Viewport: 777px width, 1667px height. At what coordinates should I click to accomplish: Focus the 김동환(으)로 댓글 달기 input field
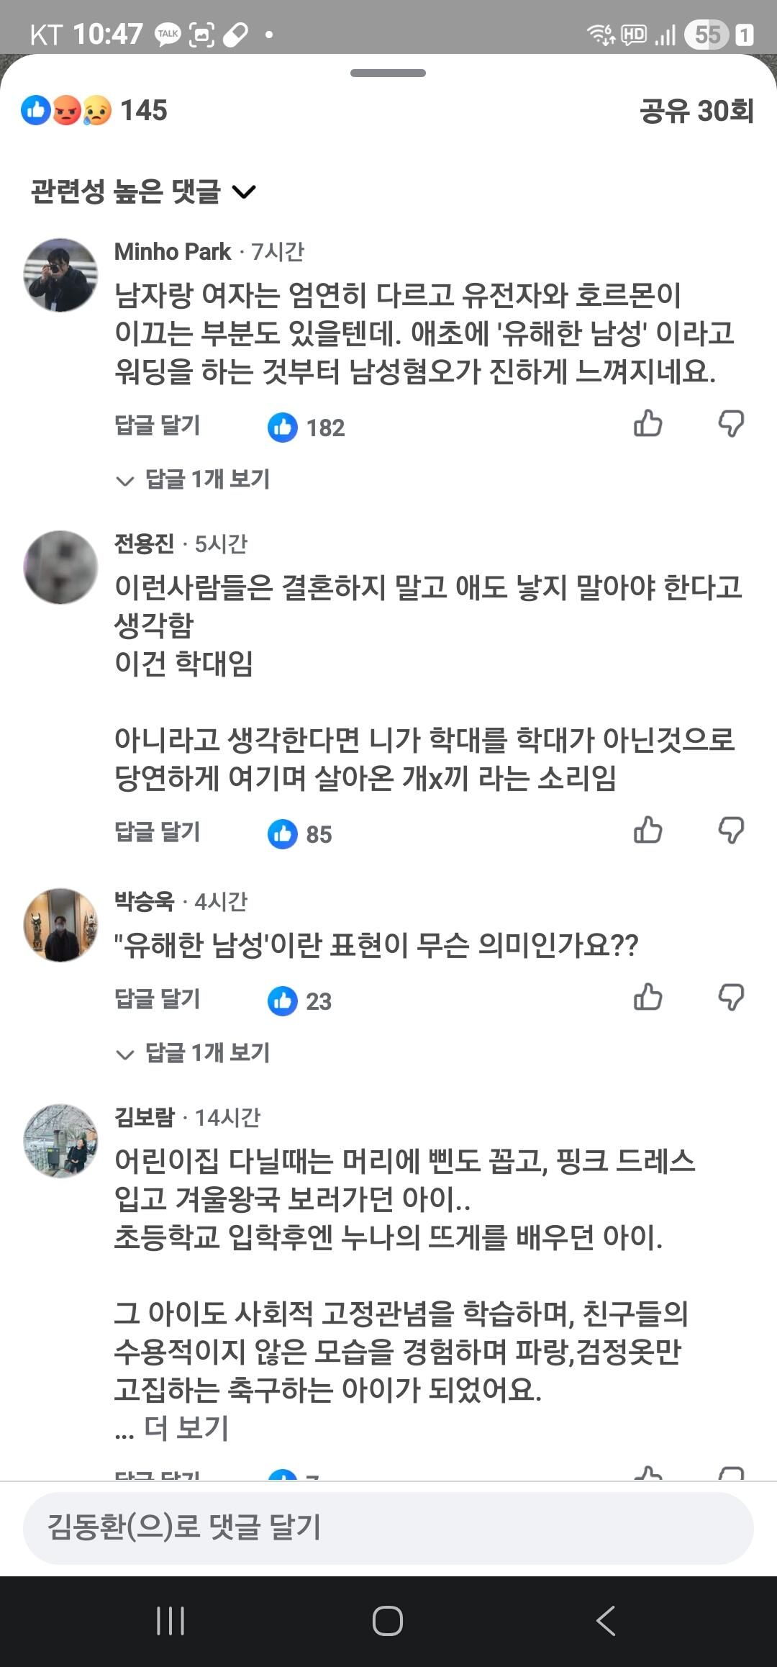(388, 1527)
